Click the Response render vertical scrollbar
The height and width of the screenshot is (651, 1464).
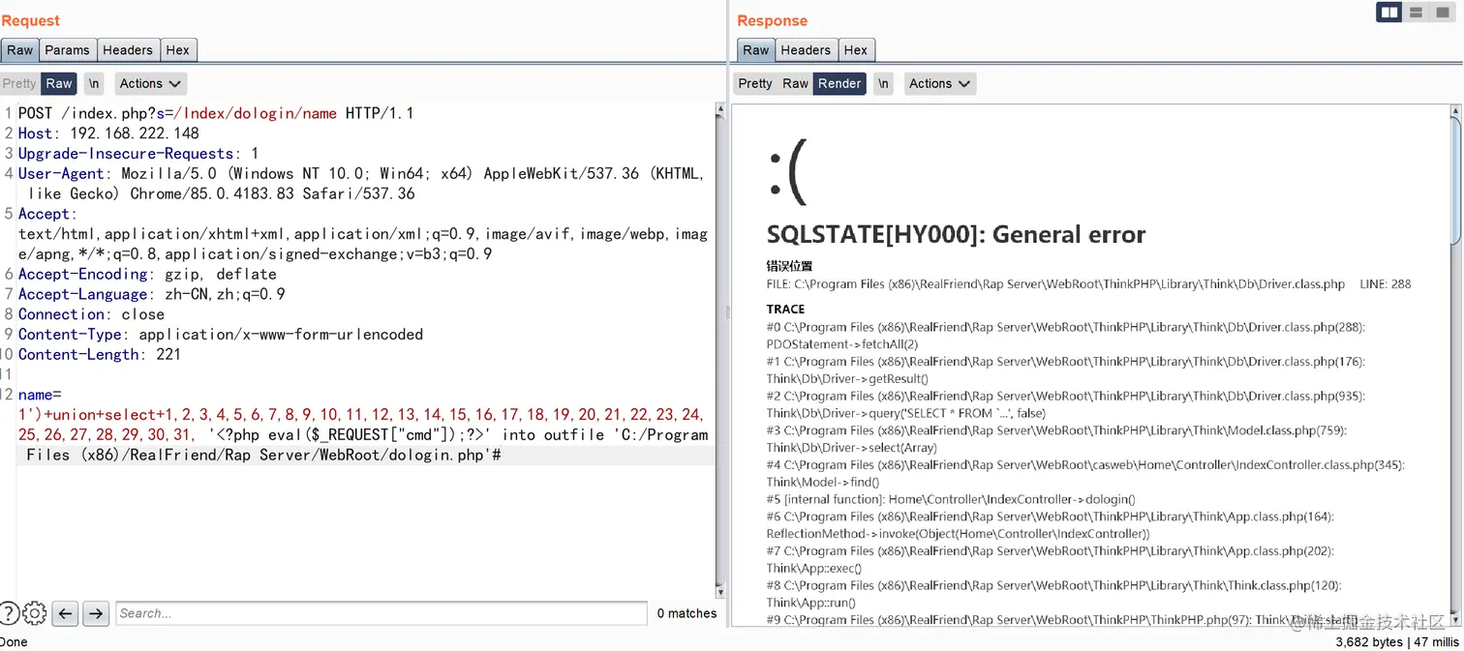pos(1455,364)
